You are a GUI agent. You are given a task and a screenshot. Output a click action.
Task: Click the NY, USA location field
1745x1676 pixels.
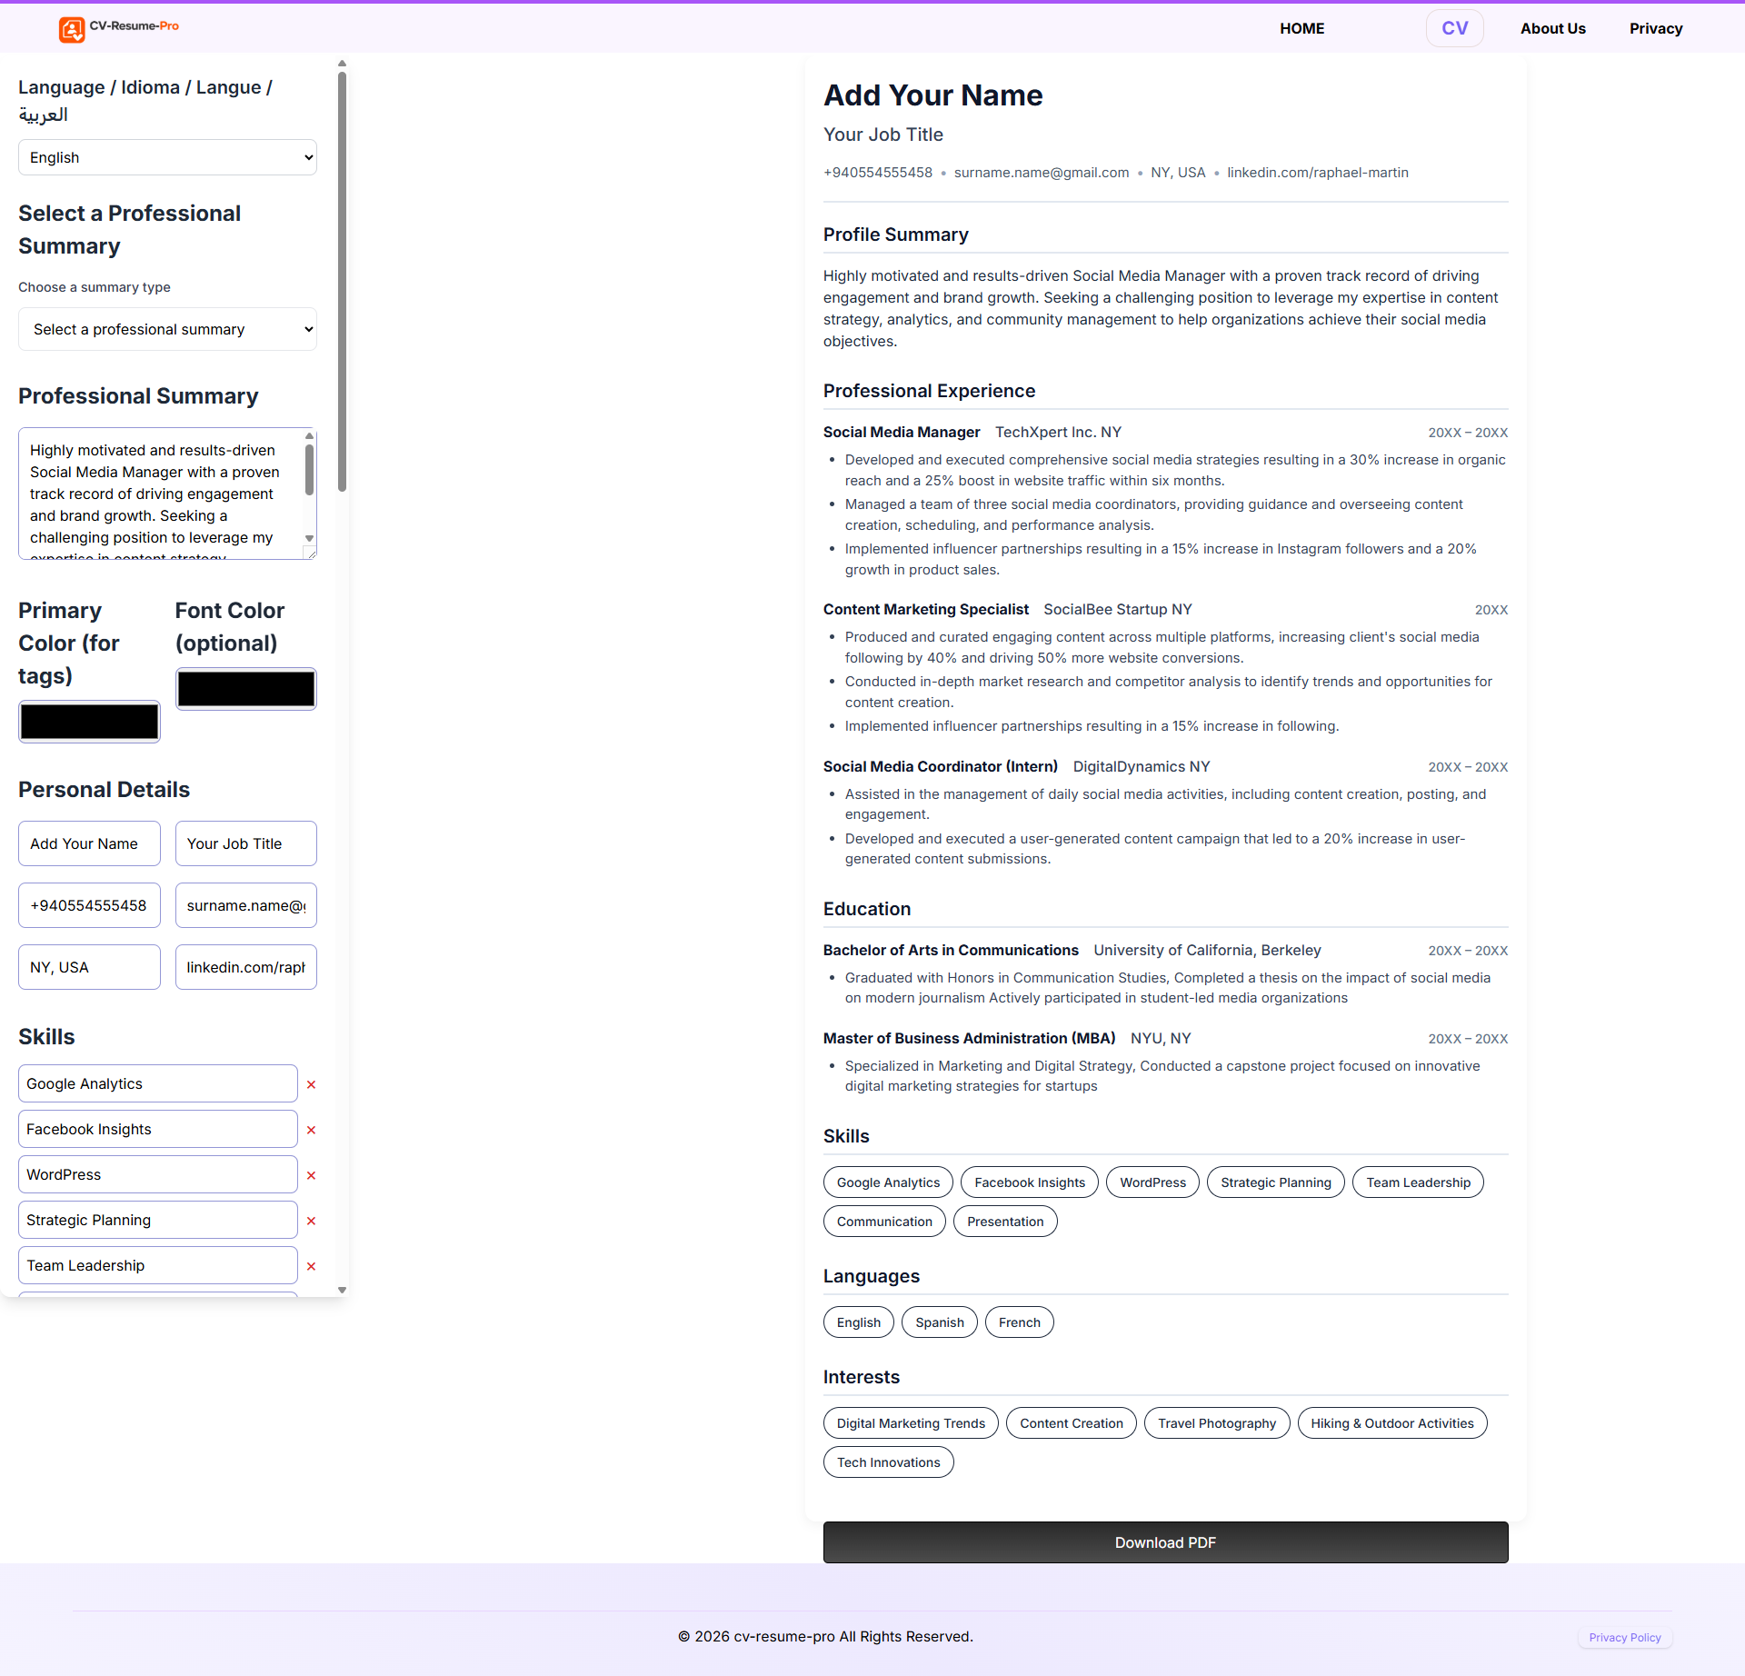pos(89,967)
